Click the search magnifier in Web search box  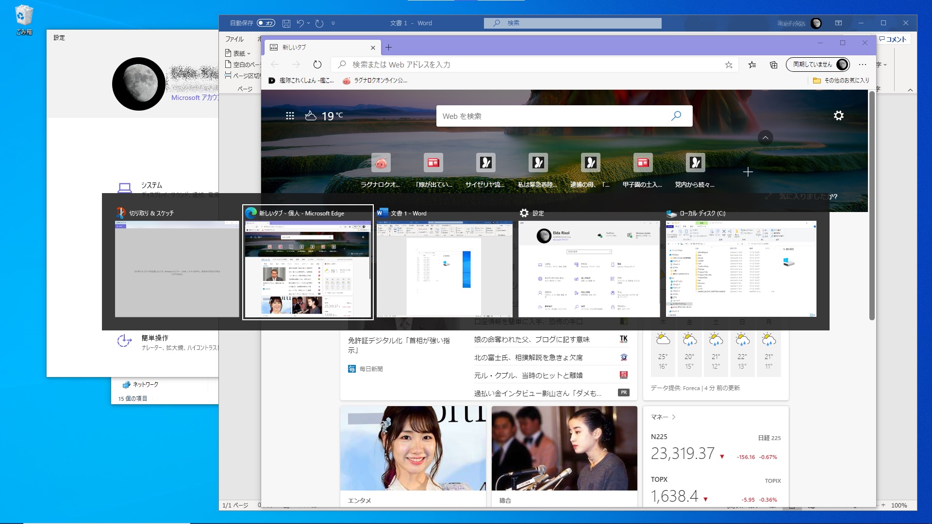pos(676,116)
